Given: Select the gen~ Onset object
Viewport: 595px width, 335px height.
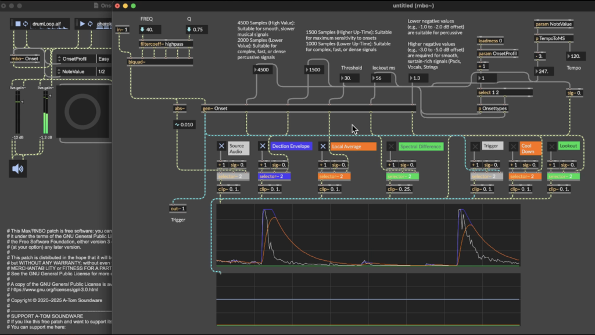Looking at the screenshot, I should pos(309,108).
